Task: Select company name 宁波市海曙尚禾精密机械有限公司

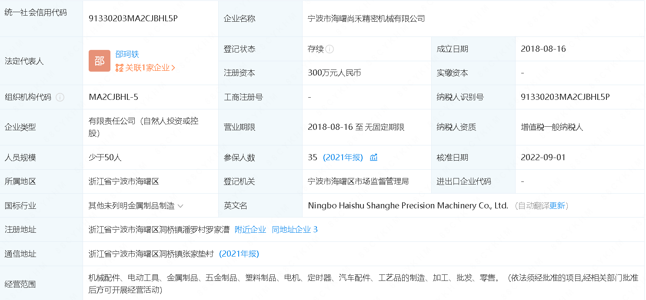Action: (x=366, y=19)
